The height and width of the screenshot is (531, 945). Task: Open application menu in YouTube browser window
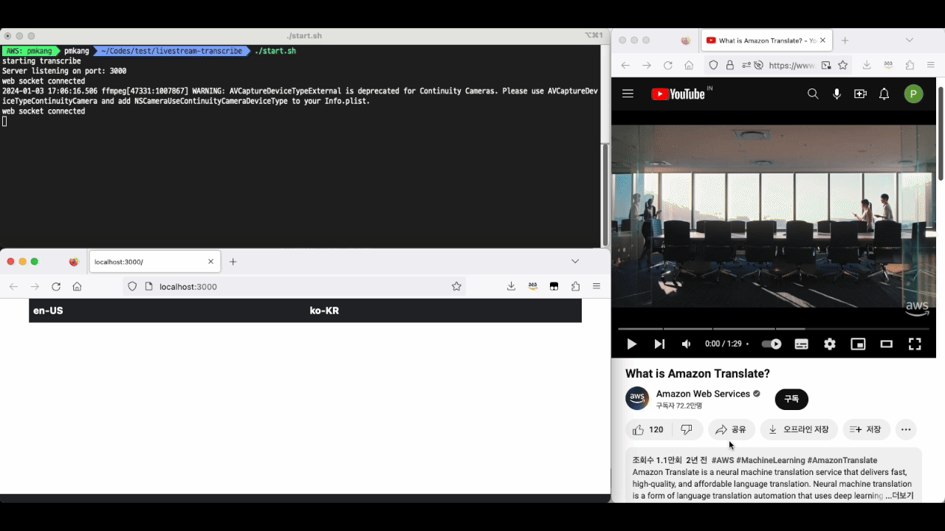click(931, 66)
